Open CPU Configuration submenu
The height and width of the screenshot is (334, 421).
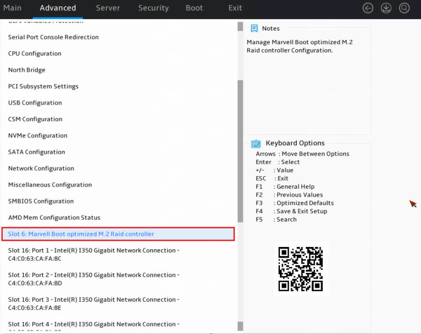[x=34, y=54]
